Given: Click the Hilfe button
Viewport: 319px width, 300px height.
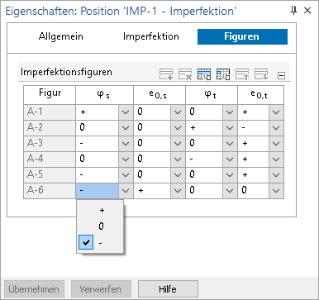Looking at the screenshot, I should [168, 289].
